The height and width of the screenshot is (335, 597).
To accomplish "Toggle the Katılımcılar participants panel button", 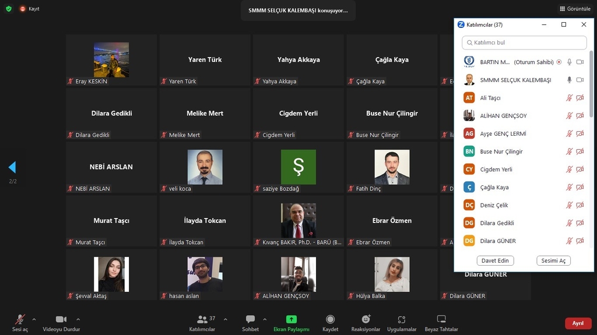I will 202,323.
